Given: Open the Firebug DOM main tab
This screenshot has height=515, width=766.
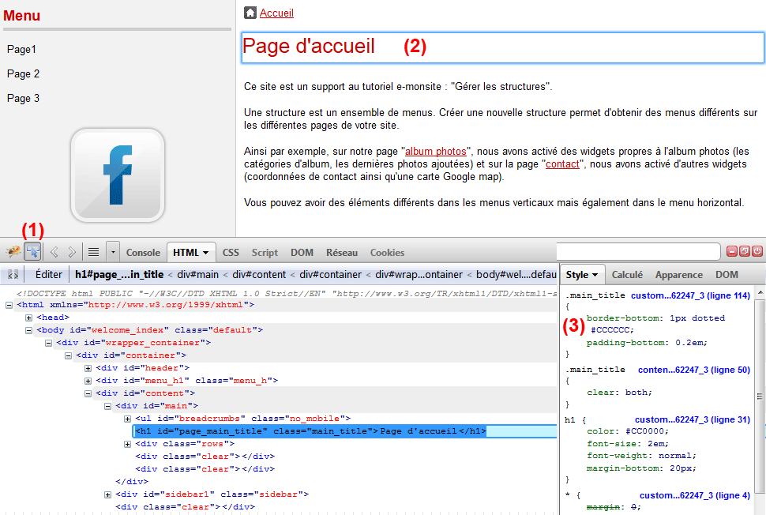Looking at the screenshot, I should coord(302,253).
